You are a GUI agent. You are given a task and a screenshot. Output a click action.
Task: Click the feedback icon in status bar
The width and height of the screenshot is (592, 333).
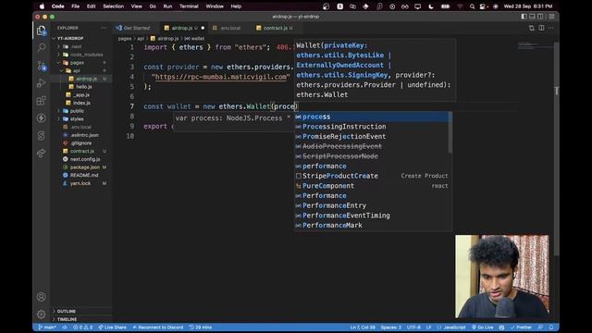tap(540, 327)
